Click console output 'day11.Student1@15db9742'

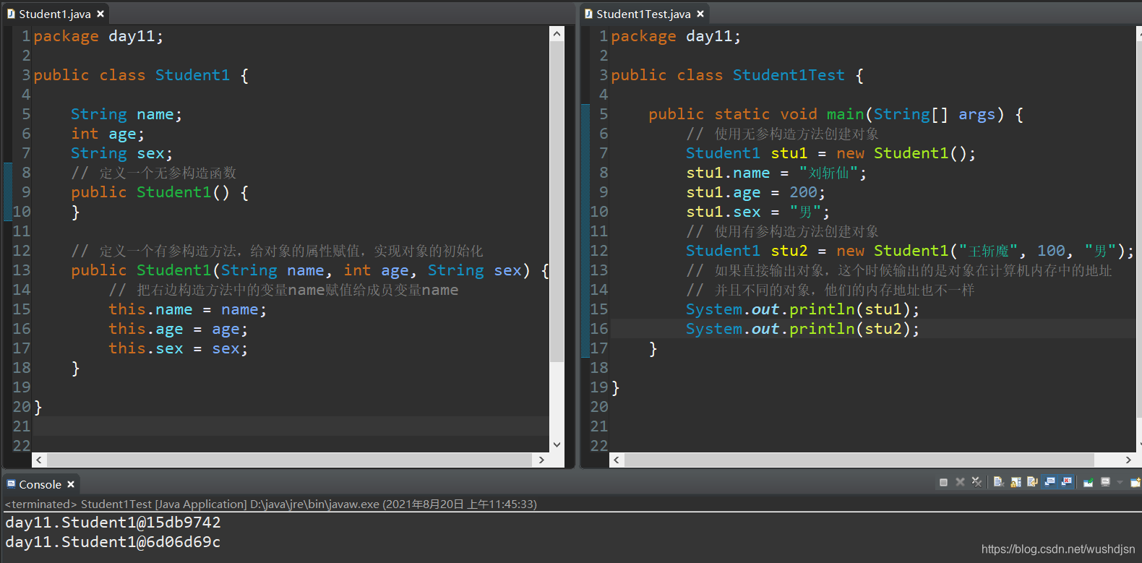tap(113, 523)
